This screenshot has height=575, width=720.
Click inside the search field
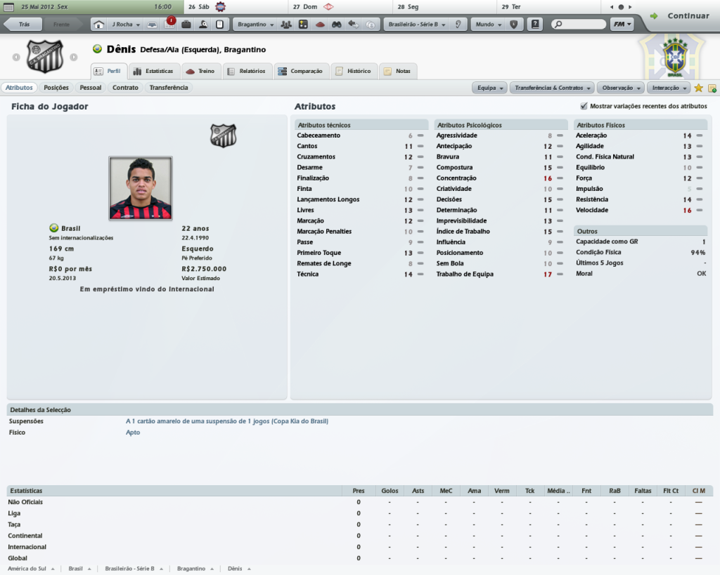coord(579,25)
